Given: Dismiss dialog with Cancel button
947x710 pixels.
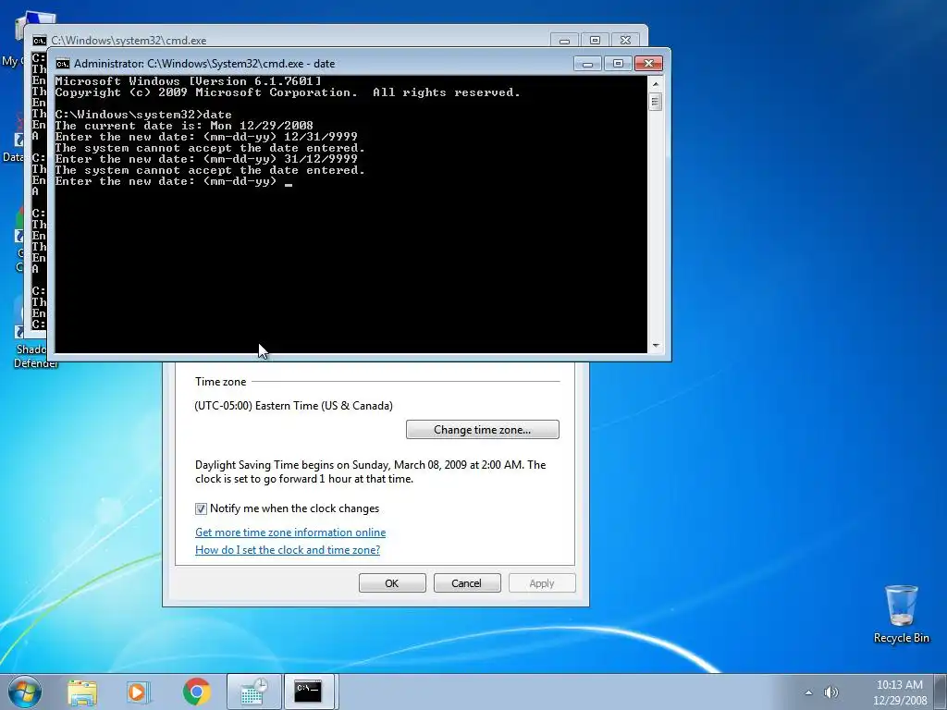Looking at the screenshot, I should [x=467, y=583].
